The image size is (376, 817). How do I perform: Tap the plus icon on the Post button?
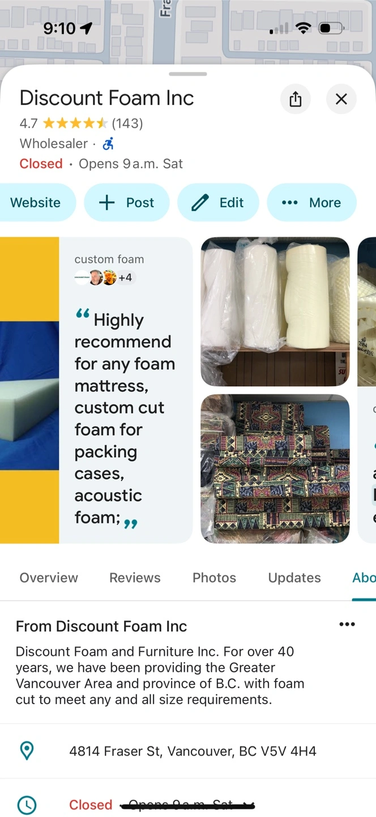tap(106, 203)
